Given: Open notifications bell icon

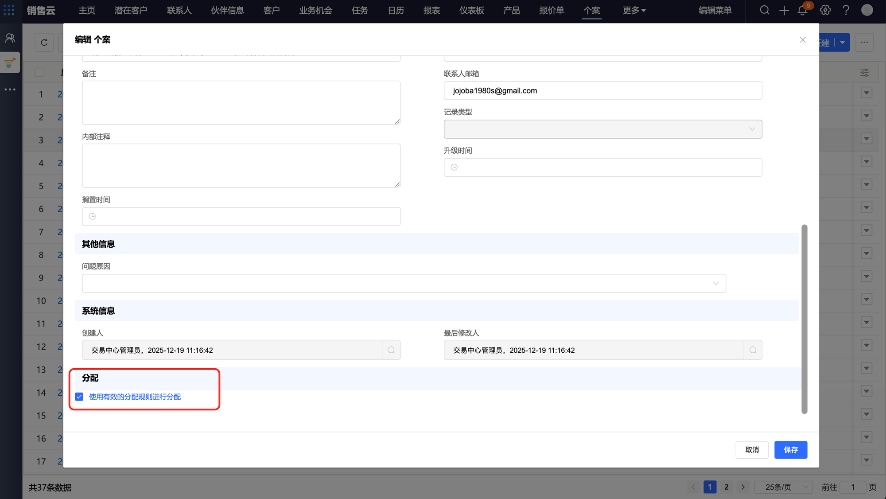Looking at the screenshot, I should (802, 11).
